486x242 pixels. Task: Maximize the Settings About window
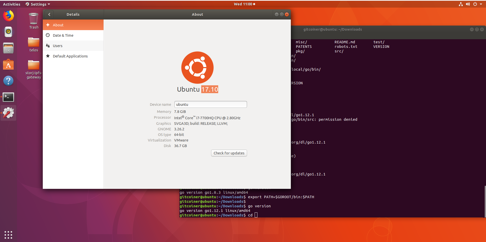coord(281,14)
